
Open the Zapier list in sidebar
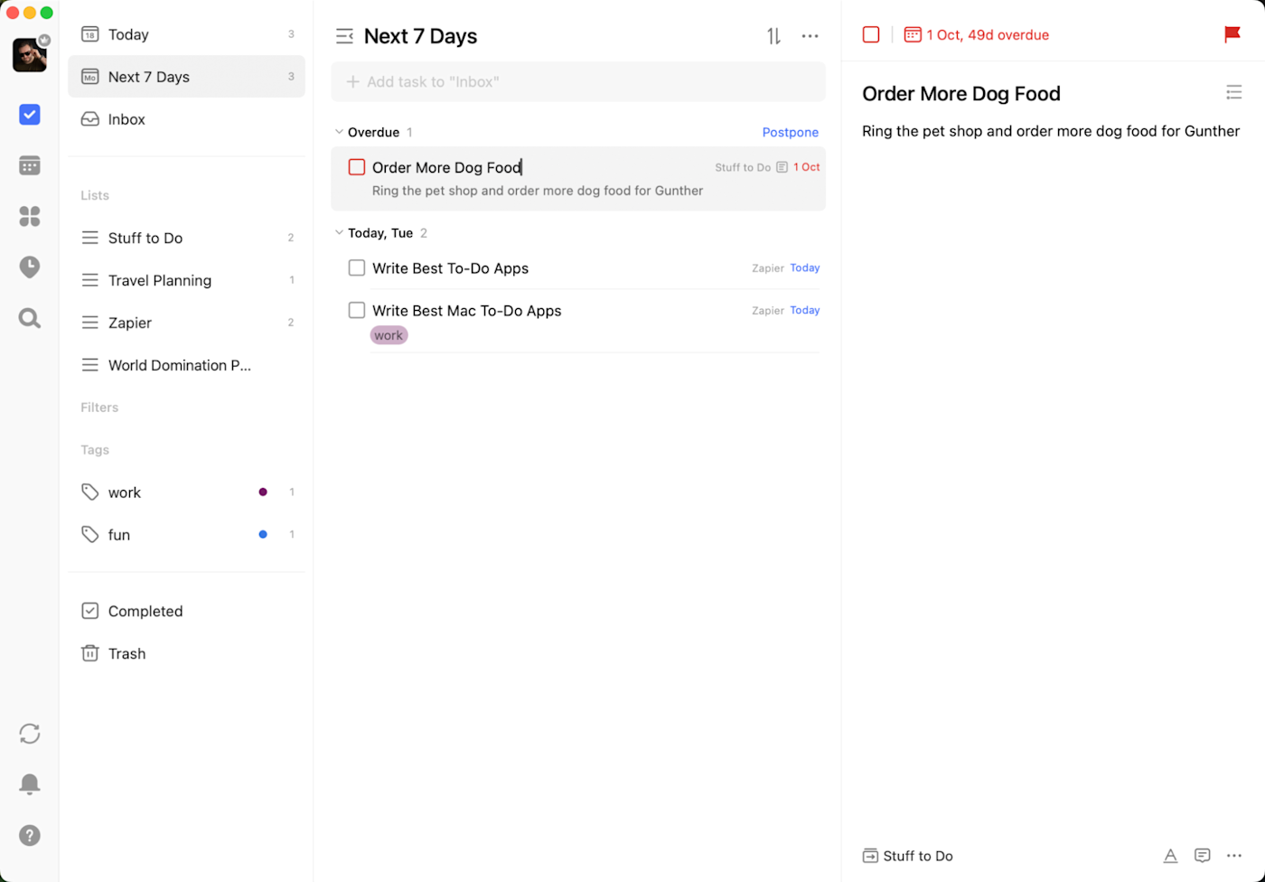186,323
